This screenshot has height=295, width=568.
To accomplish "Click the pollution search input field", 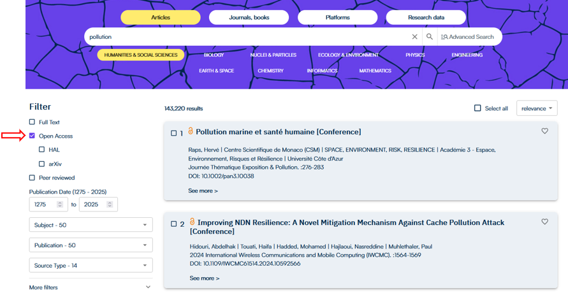I will [245, 37].
